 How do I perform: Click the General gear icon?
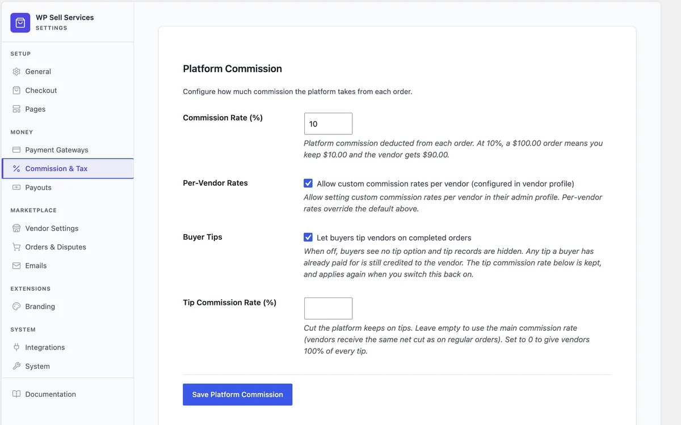pyautogui.click(x=16, y=71)
